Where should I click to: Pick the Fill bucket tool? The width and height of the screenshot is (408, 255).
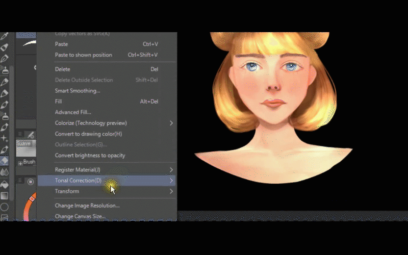(x=4, y=184)
